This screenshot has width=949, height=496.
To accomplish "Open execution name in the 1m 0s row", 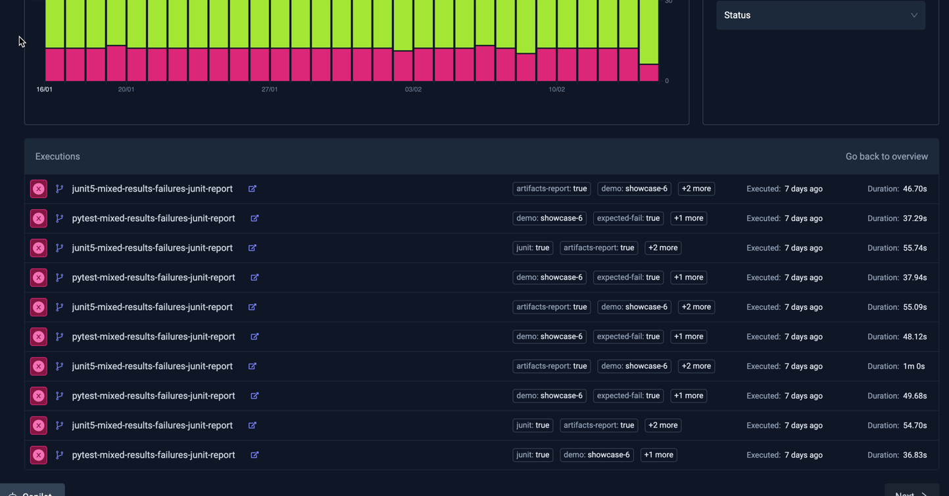I will (152, 366).
